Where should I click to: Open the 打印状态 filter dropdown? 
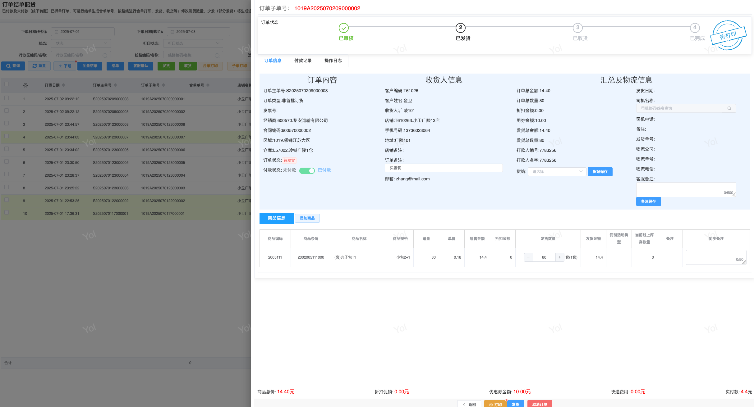[x=193, y=43]
